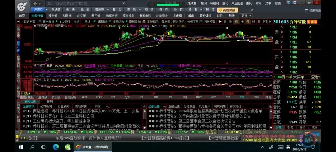Click the news list scrollbar down arrow

[x=144, y=127]
